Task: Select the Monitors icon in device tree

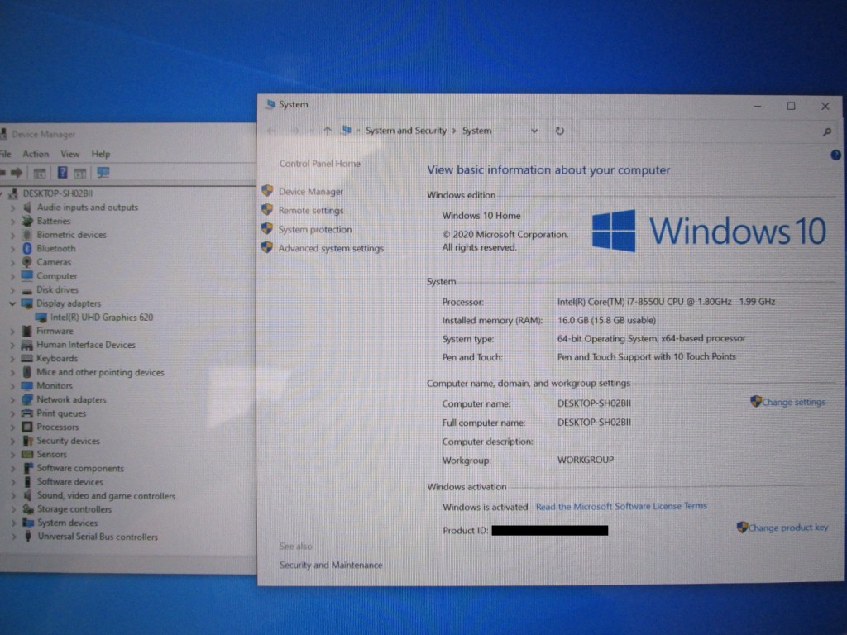Action: pyautogui.click(x=27, y=386)
